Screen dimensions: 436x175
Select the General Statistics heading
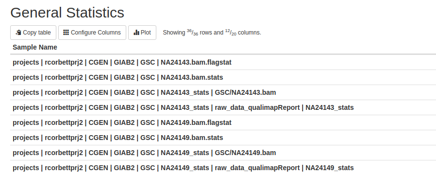click(x=67, y=13)
